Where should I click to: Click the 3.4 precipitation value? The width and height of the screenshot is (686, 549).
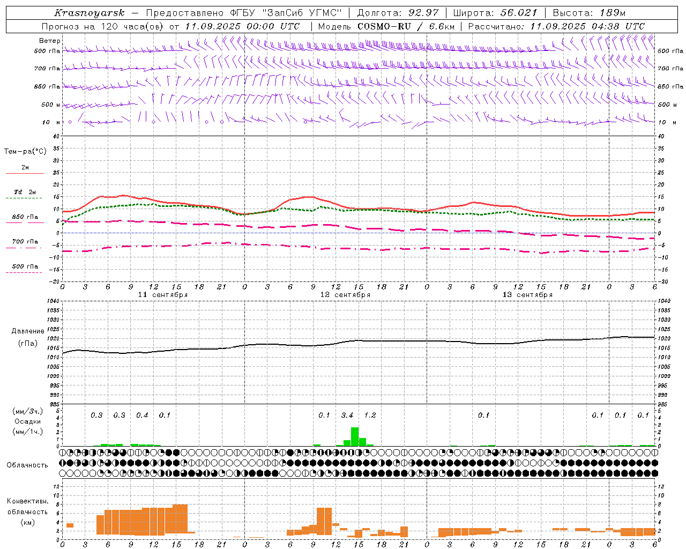click(347, 415)
